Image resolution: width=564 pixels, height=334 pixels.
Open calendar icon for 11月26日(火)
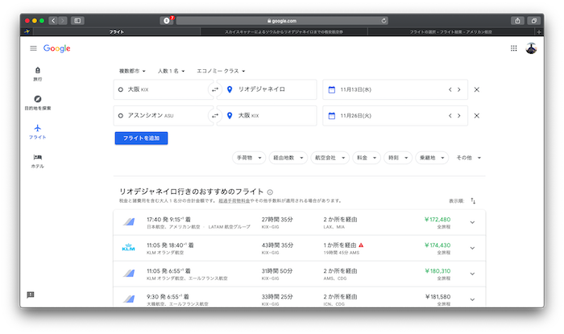(x=332, y=116)
